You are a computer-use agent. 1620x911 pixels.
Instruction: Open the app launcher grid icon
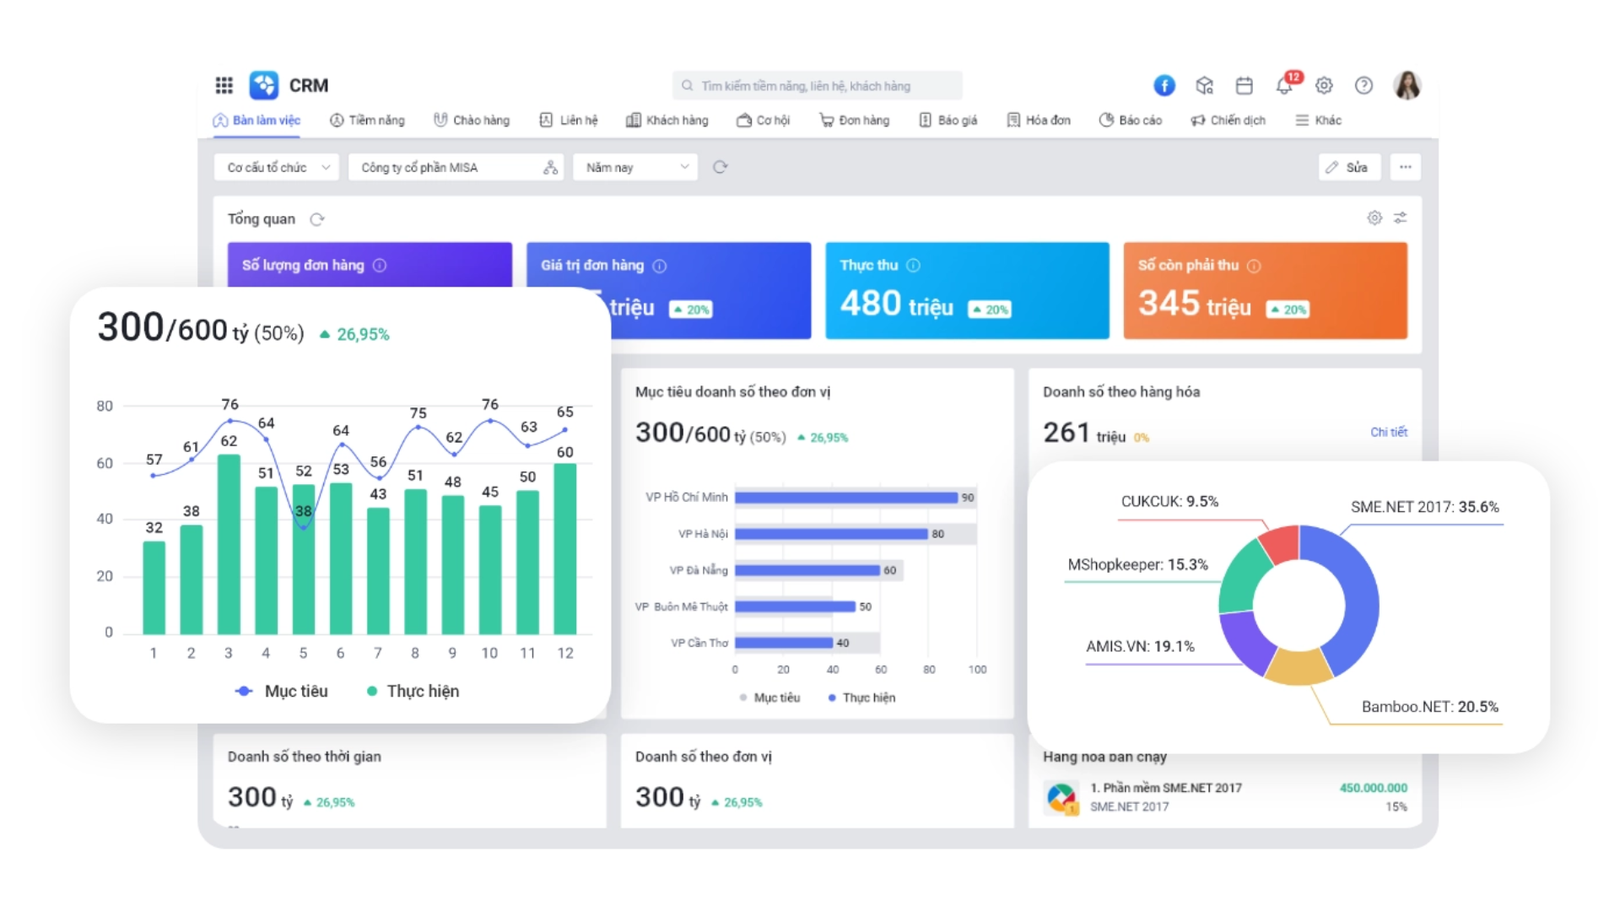point(224,85)
